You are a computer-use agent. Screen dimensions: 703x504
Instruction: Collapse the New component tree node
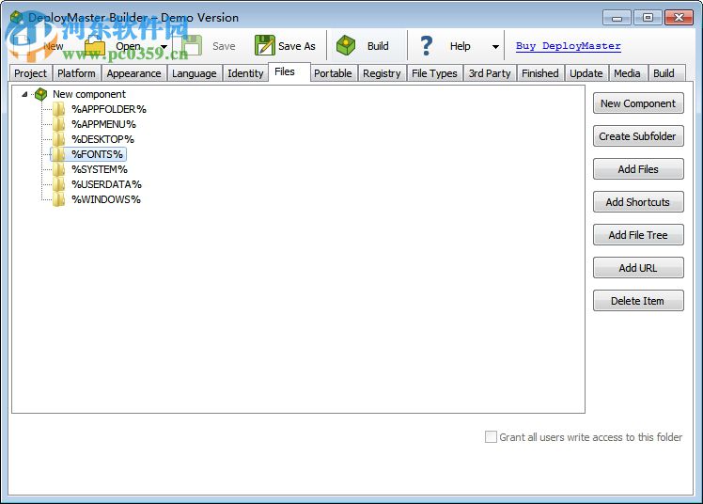pyautogui.click(x=24, y=94)
